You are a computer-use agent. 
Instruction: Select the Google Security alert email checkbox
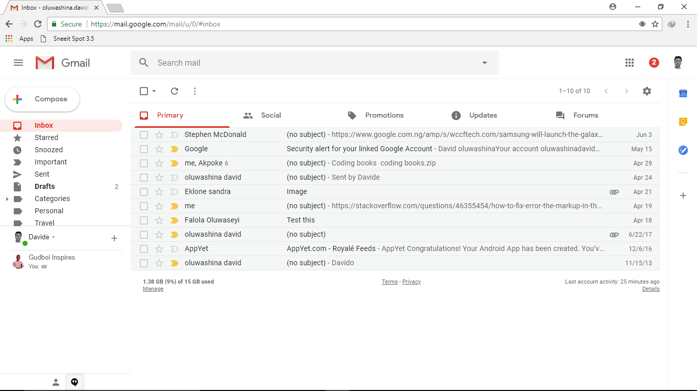tap(144, 149)
